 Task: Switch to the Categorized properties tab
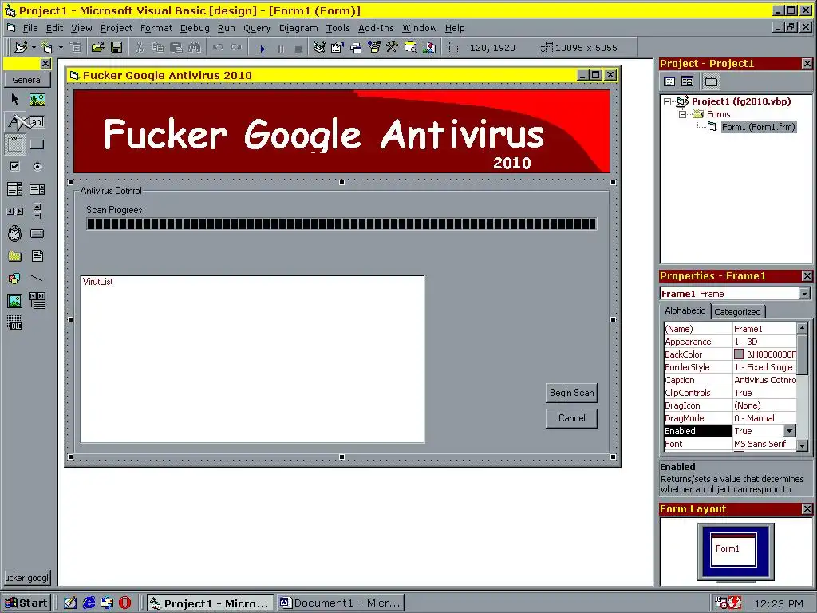(x=737, y=312)
